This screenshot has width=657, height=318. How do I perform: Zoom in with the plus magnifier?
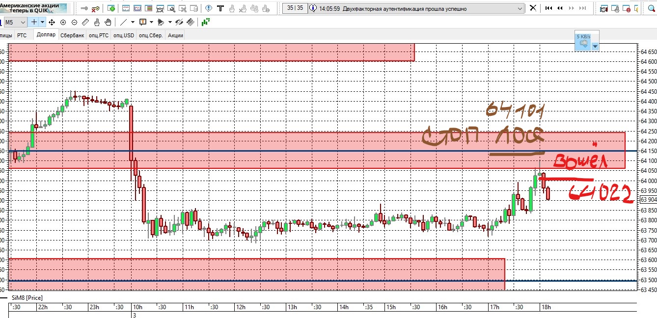pos(63,22)
